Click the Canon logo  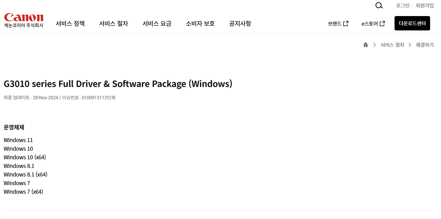click(24, 17)
